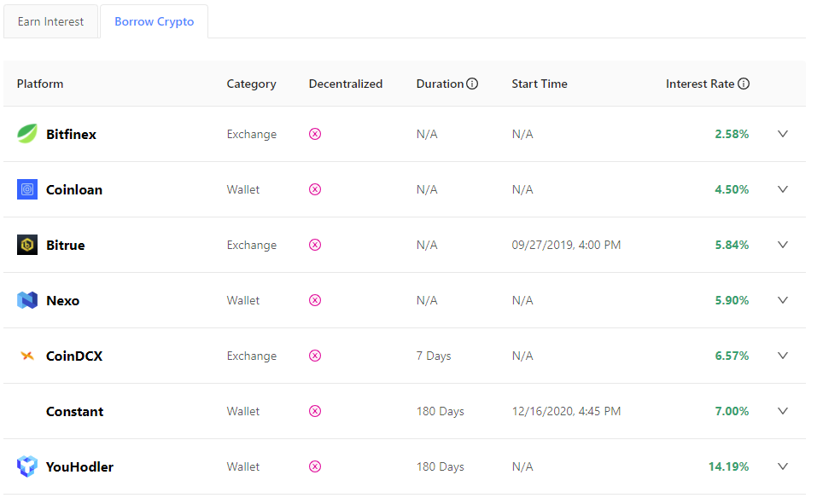817x498 pixels.
Task: Click the Bitrue logo icon
Action: [x=27, y=245]
